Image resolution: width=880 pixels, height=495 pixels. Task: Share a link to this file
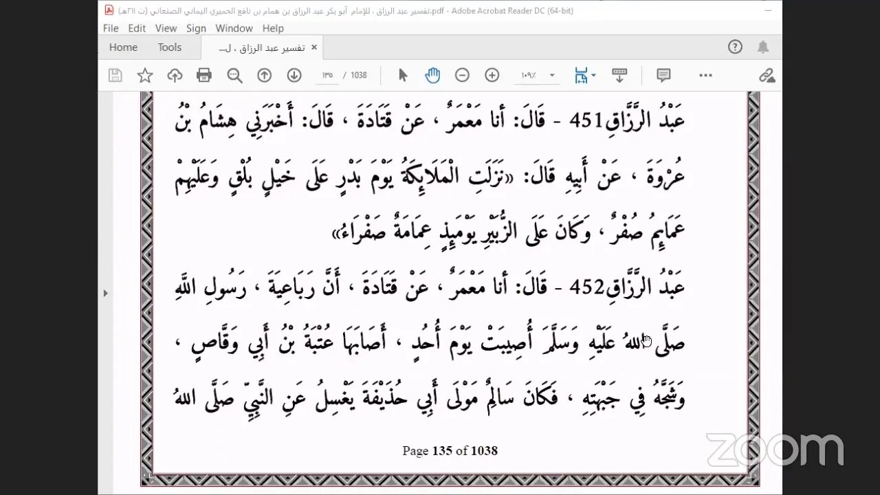(x=767, y=76)
